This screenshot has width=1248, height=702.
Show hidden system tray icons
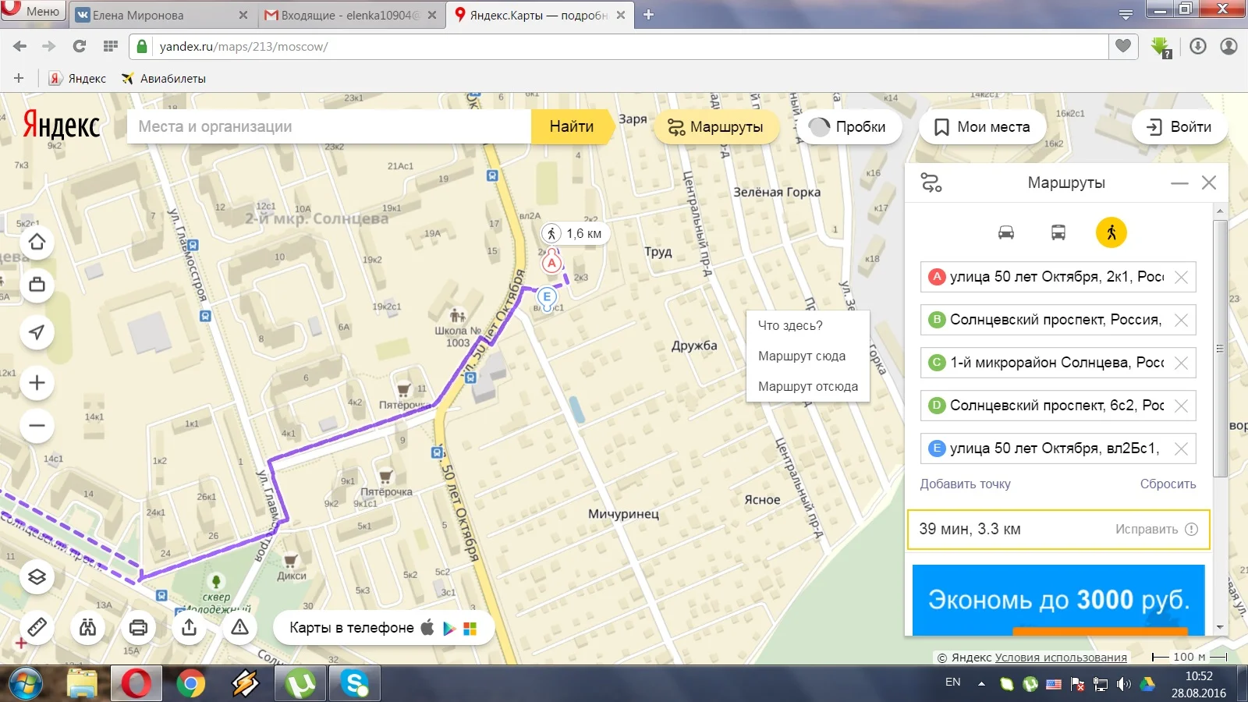point(981,684)
